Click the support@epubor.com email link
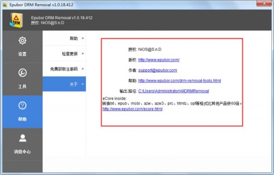The height and width of the screenshot is (175, 274). pyautogui.click(x=158, y=70)
